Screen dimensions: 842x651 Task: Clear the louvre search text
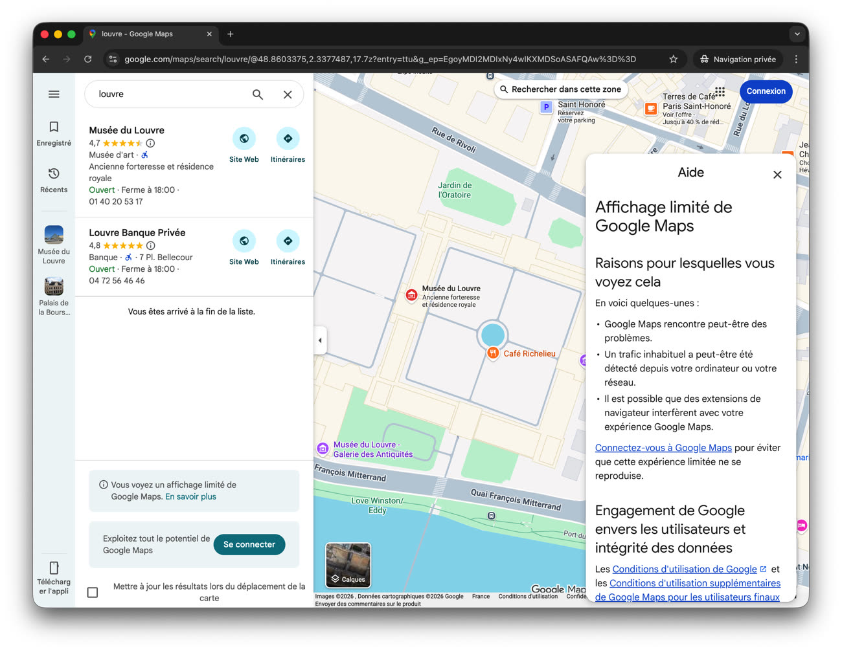(288, 94)
